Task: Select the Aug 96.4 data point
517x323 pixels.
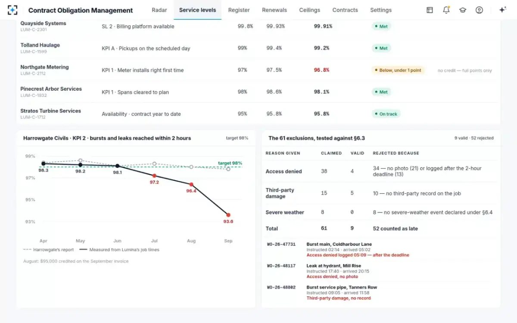Action: coord(191,184)
